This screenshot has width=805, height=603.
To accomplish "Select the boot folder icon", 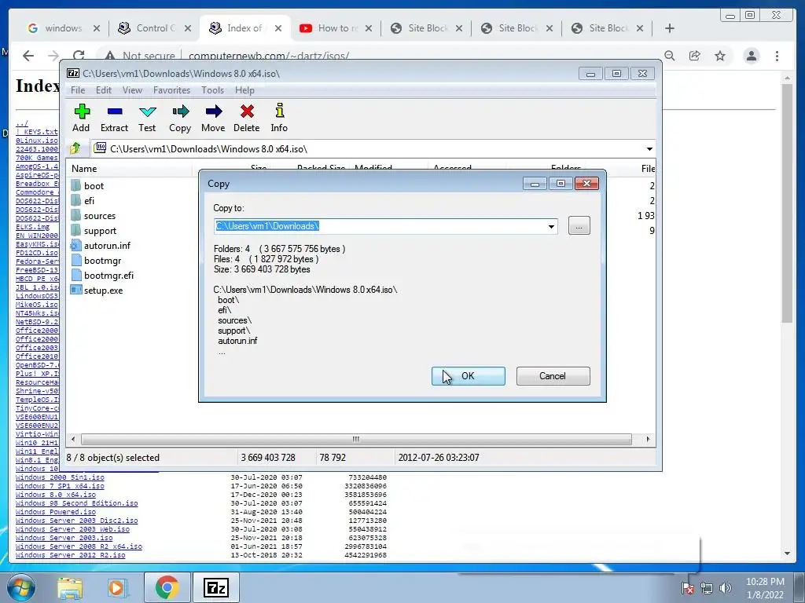I will (76, 185).
